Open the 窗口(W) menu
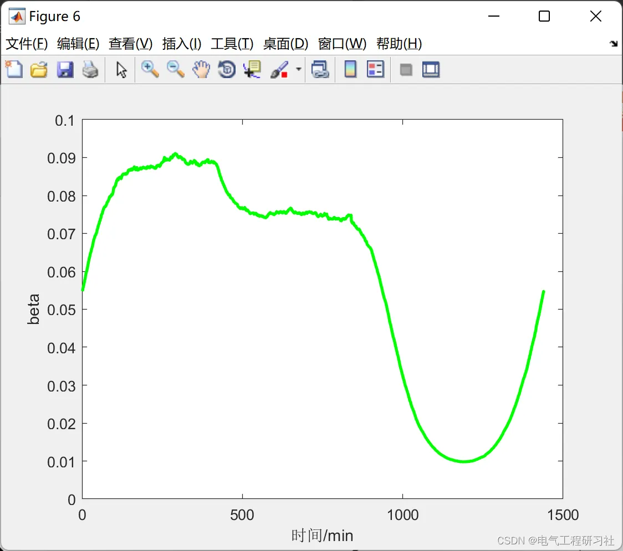Image resolution: width=623 pixels, height=551 pixels. pyautogui.click(x=342, y=44)
